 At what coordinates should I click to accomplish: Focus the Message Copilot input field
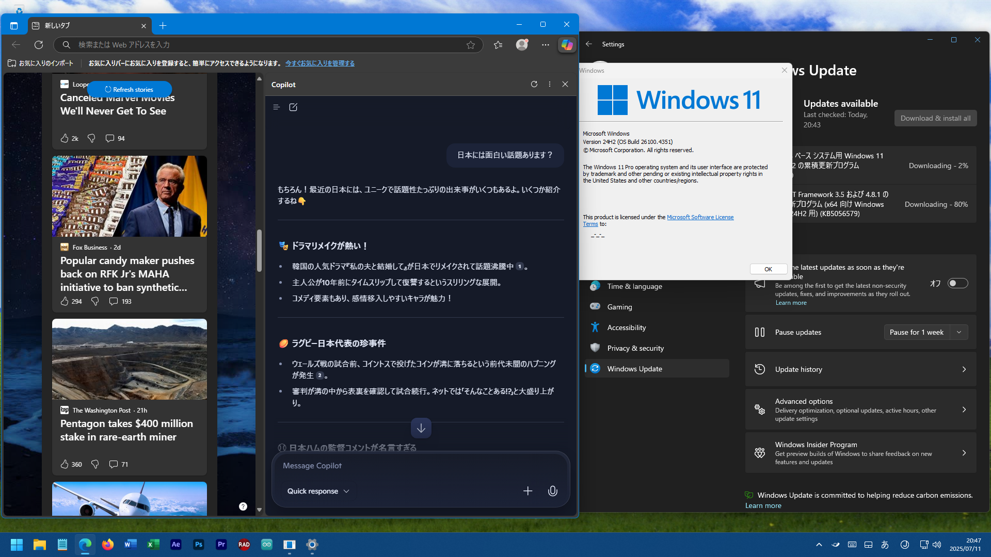421,466
